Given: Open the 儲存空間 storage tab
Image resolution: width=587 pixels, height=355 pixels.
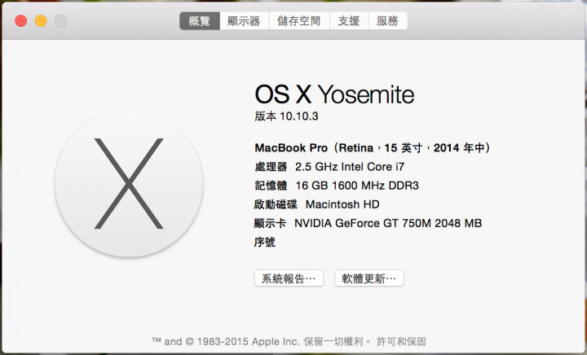Looking at the screenshot, I should [299, 21].
